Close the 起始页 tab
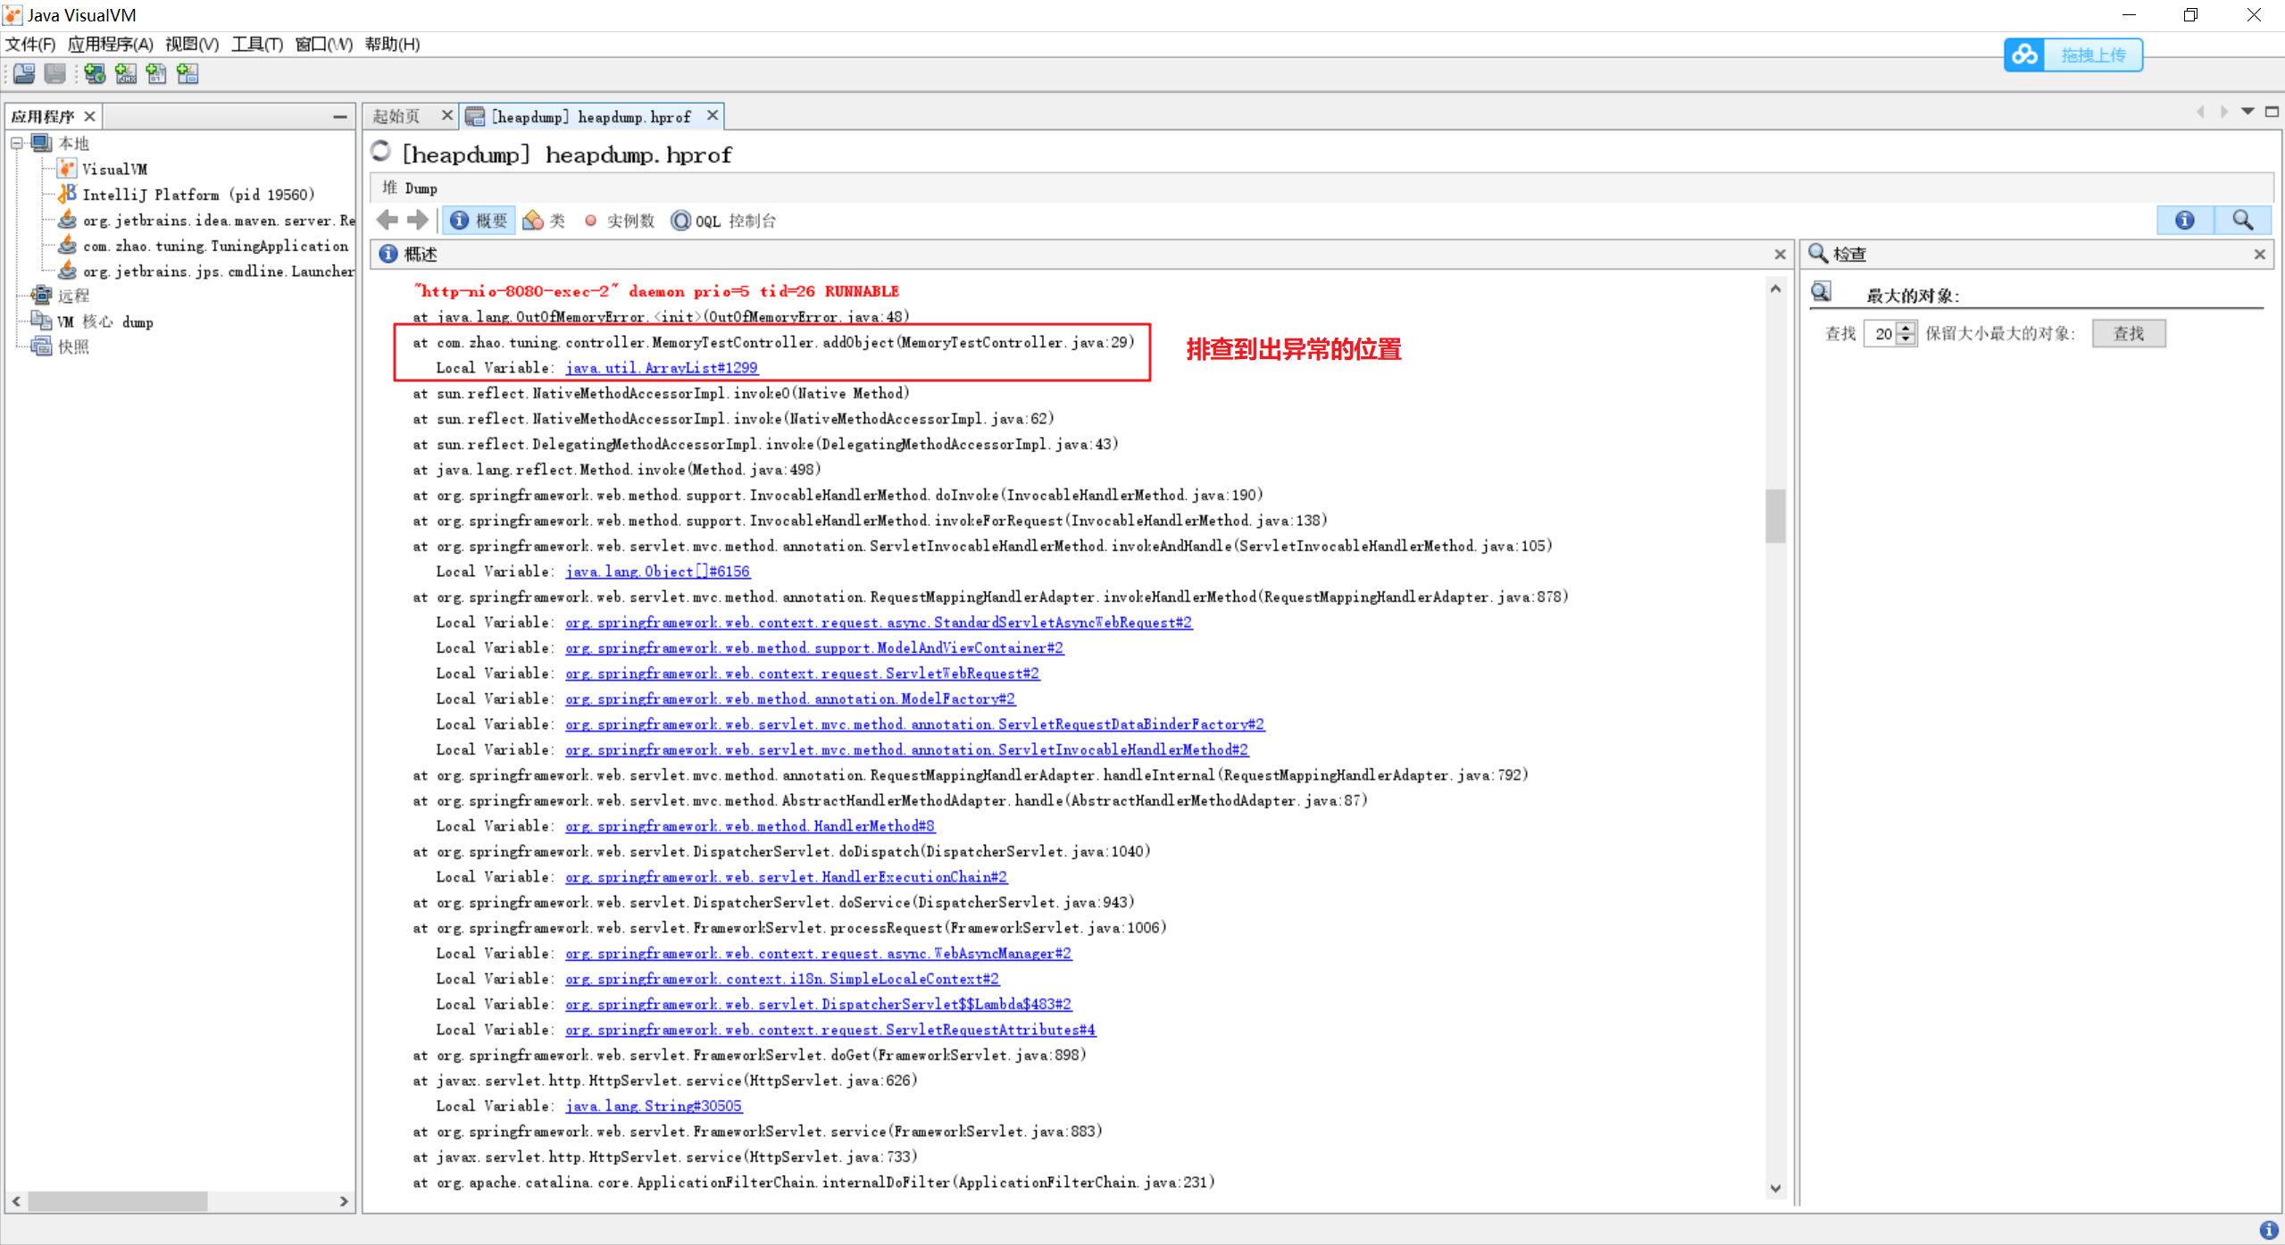 coord(446,116)
